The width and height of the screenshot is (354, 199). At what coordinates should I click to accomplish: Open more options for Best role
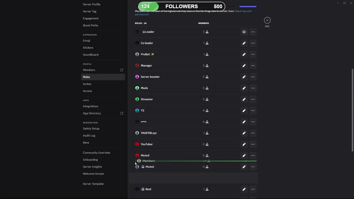[253, 189]
